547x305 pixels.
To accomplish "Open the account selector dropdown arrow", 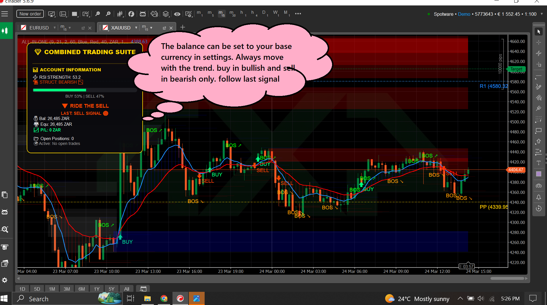I will click(x=542, y=14).
